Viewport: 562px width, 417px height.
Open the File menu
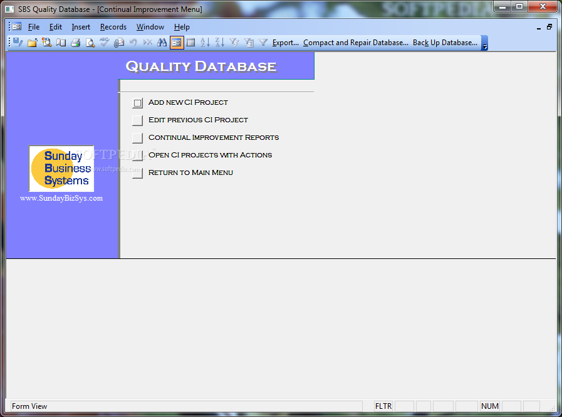coord(34,27)
